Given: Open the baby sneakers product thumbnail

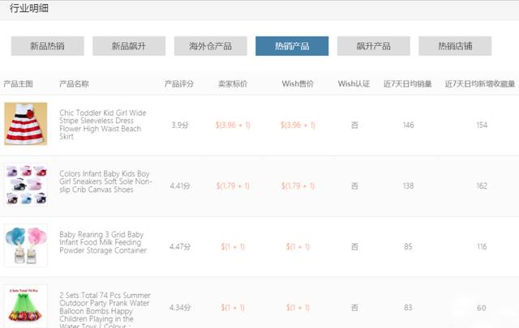Looking at the screenshot, I should [25, 185].
